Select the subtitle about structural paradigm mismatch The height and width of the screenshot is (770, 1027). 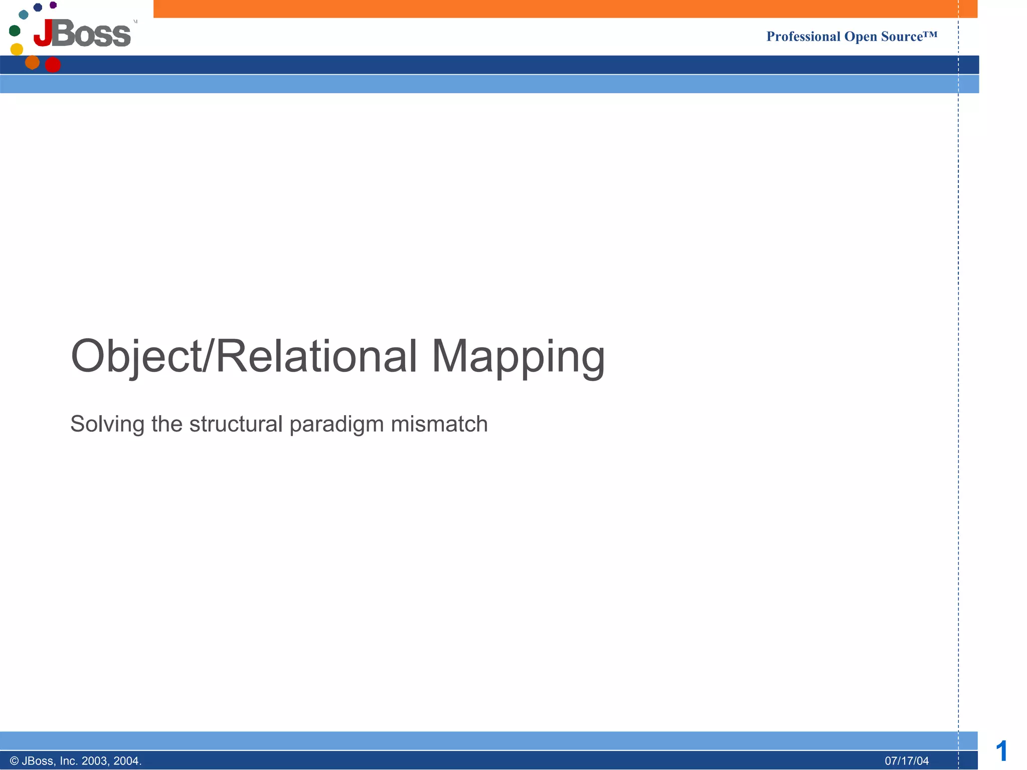click(279, 424)
